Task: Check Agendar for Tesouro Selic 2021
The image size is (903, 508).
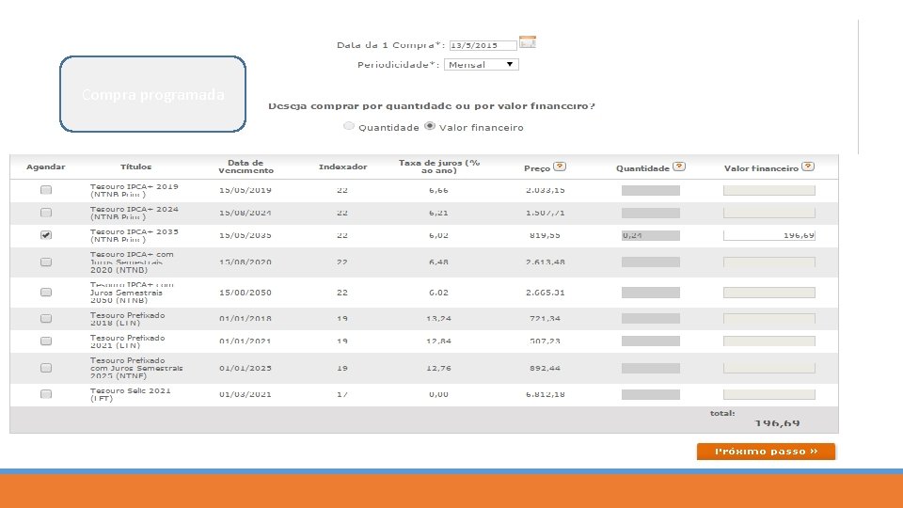Action: tap(46, 394)
